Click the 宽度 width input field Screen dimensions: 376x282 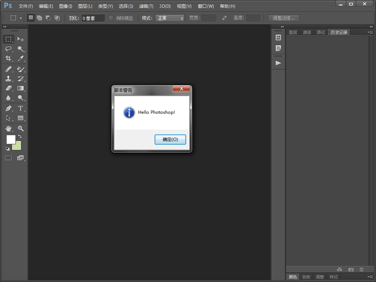(208, 18)
